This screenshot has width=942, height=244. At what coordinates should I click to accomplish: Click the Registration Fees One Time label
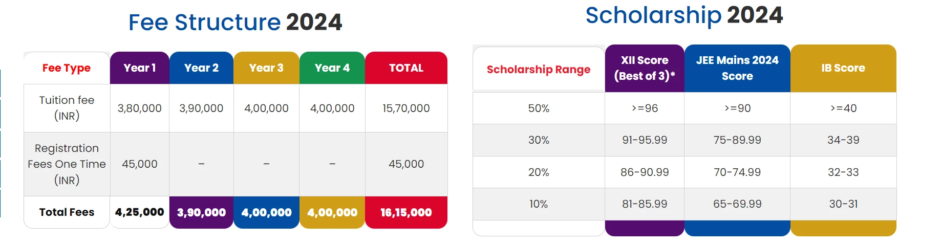coord(67,164)
